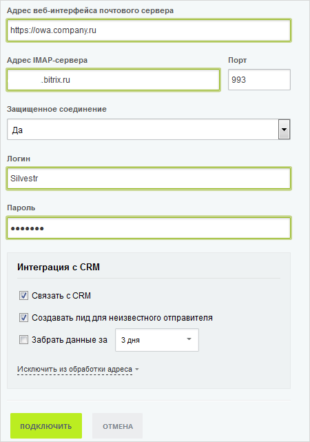This screenshot has height=442, width=310.
Task: Click the dropdown arrow of secure connection
Action: click(x=284, y=130)
